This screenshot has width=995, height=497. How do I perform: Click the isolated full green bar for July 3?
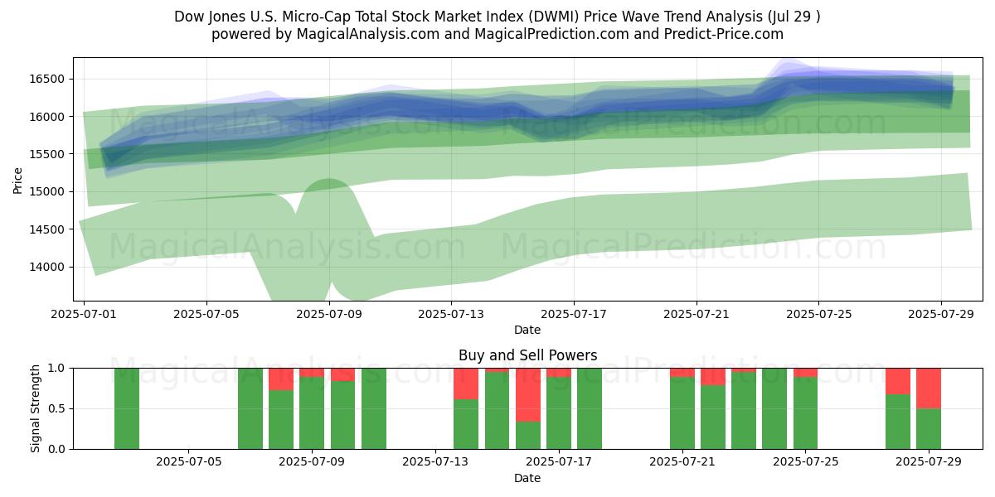point(127,408)
